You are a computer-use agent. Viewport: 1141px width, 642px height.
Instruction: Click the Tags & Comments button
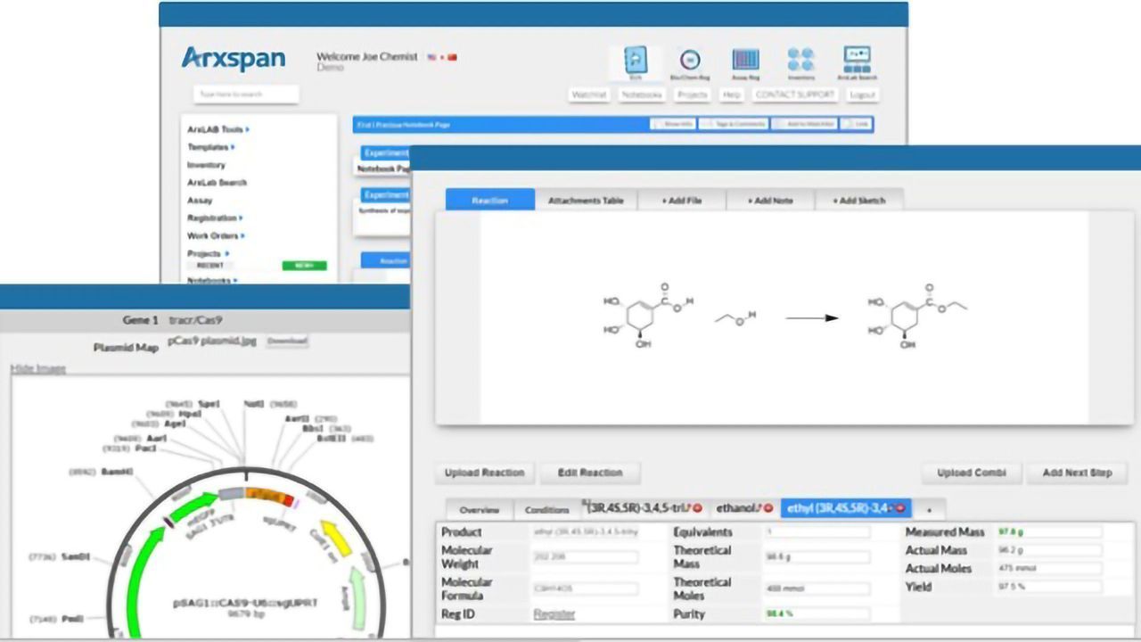[x=735, y=125]
